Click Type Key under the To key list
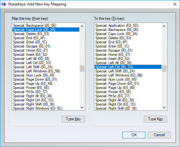This screenshot has width=180, height=147. tap(155, 119)
